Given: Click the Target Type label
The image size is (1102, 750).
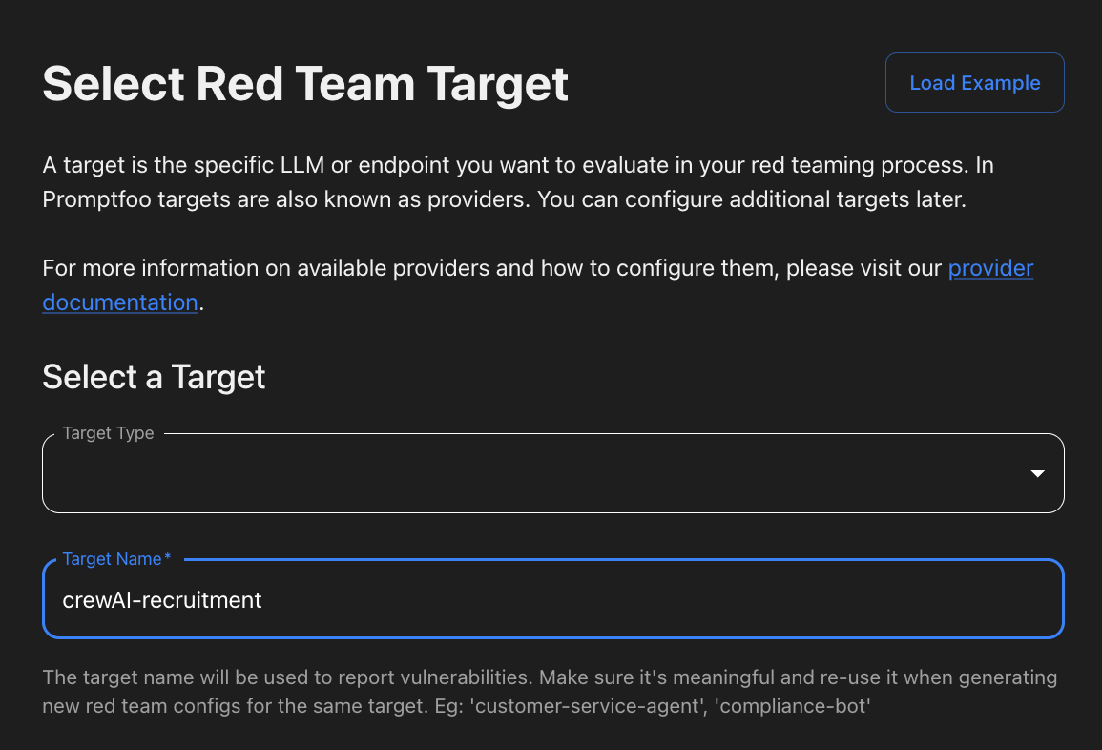Looking at the screenshot, I should tap(108, 433).
